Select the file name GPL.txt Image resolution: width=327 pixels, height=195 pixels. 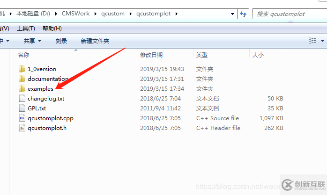click(37, 108)
